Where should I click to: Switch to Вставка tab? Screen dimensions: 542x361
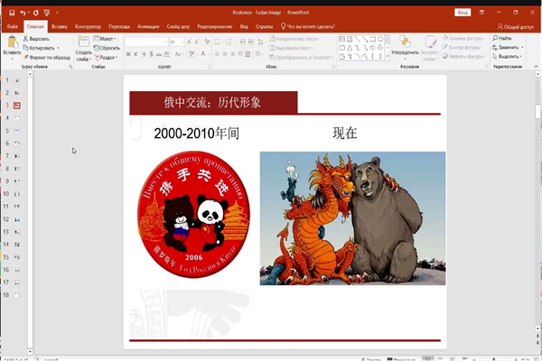point(60,26)
